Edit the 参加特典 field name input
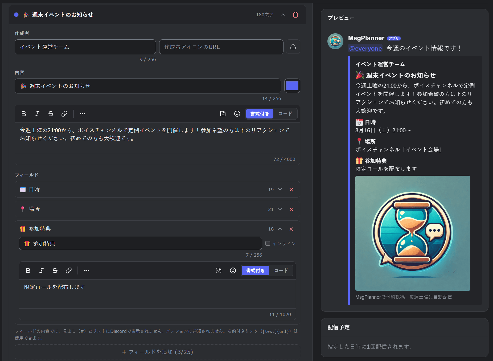 (x=141, y=243)
